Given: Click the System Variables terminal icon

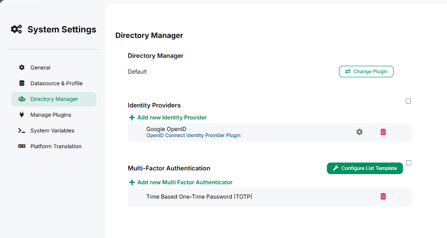Looking at the screenshot, I should click(x=22, y=131).
